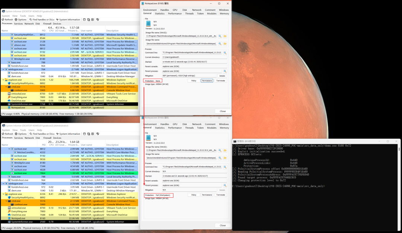
Task: Click Refresh in the upper System Informer toolbar
Action: point(7,20)
